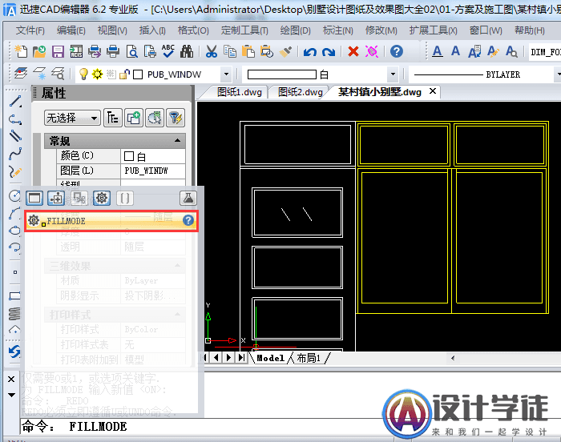Screen dimensions: 561x442
Task: Select the FILLMODE command suggestion
Action: tap(111, 221)
